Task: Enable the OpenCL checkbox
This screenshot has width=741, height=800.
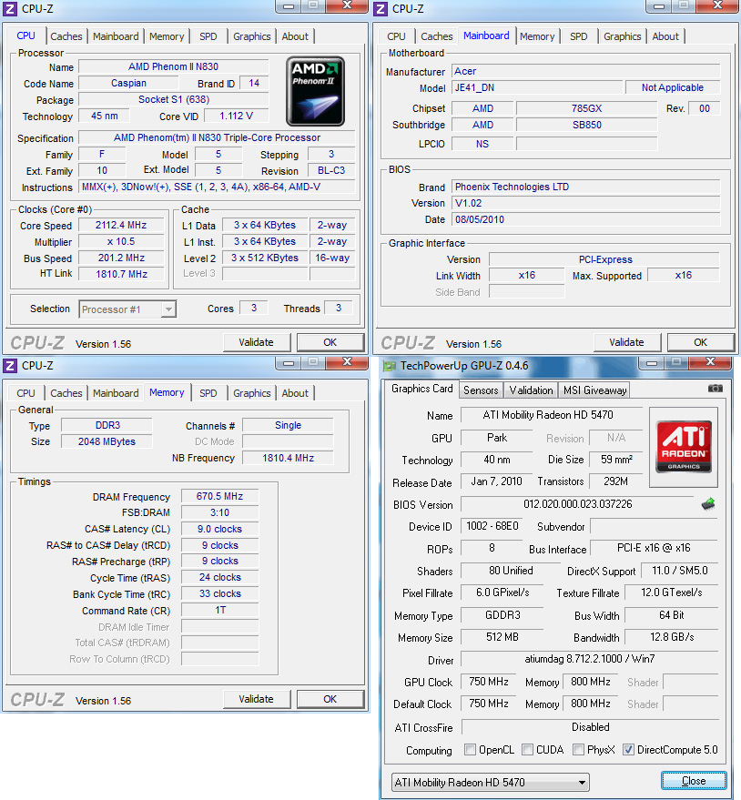Action: click(470, 750)
